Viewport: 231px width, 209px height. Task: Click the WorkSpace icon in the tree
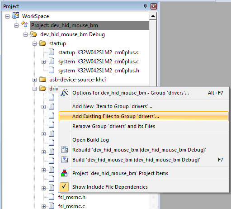point(15,16)
